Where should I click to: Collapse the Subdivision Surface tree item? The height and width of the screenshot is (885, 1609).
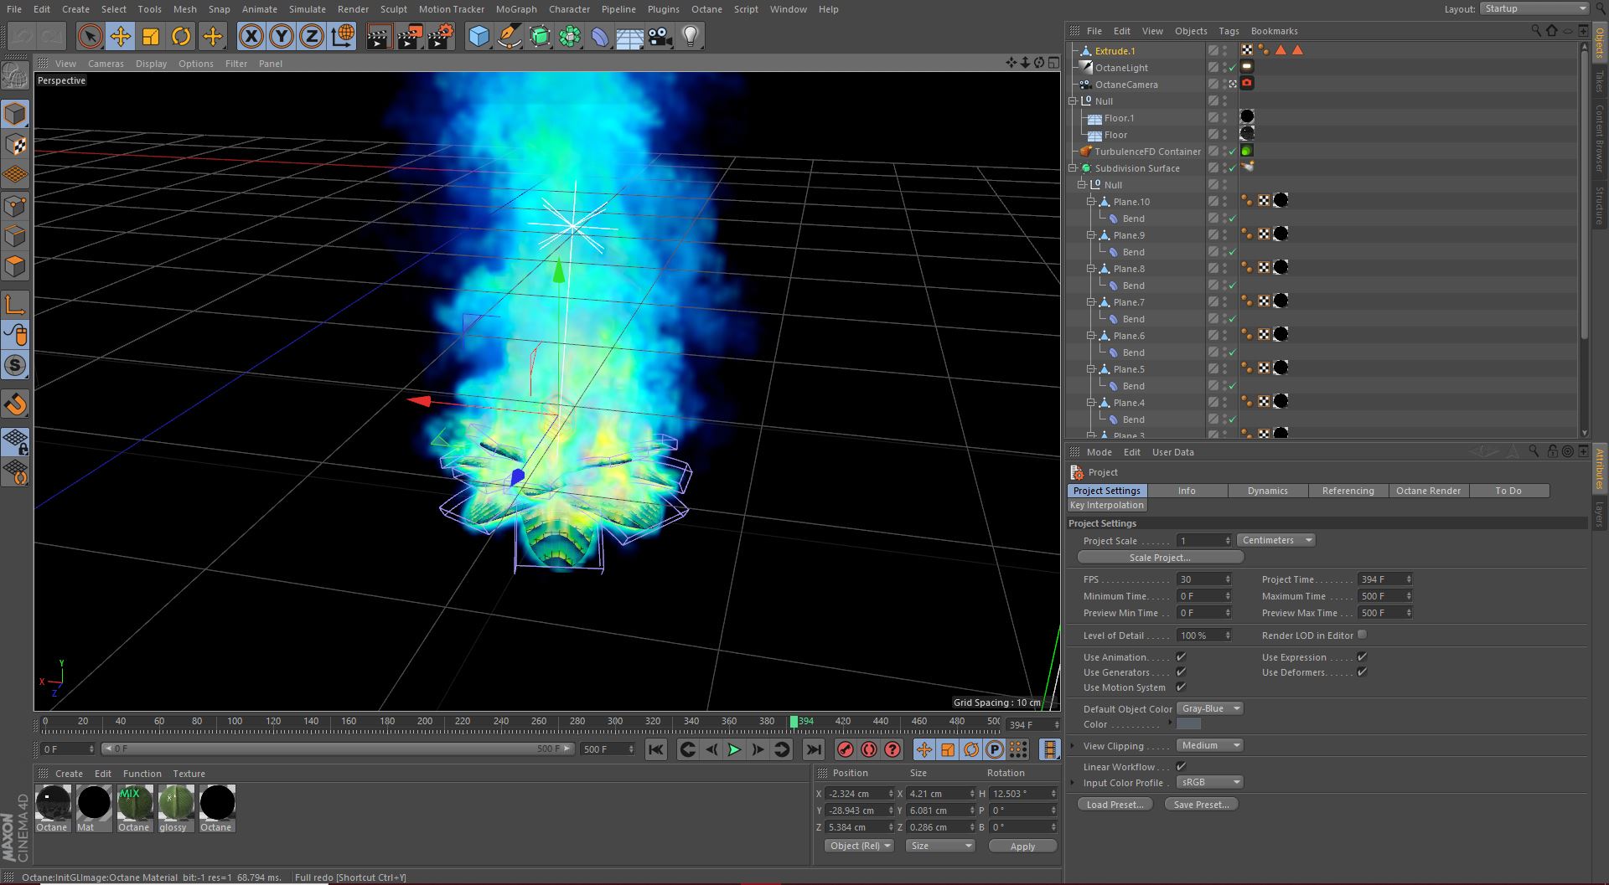(x=1073, y=168)
